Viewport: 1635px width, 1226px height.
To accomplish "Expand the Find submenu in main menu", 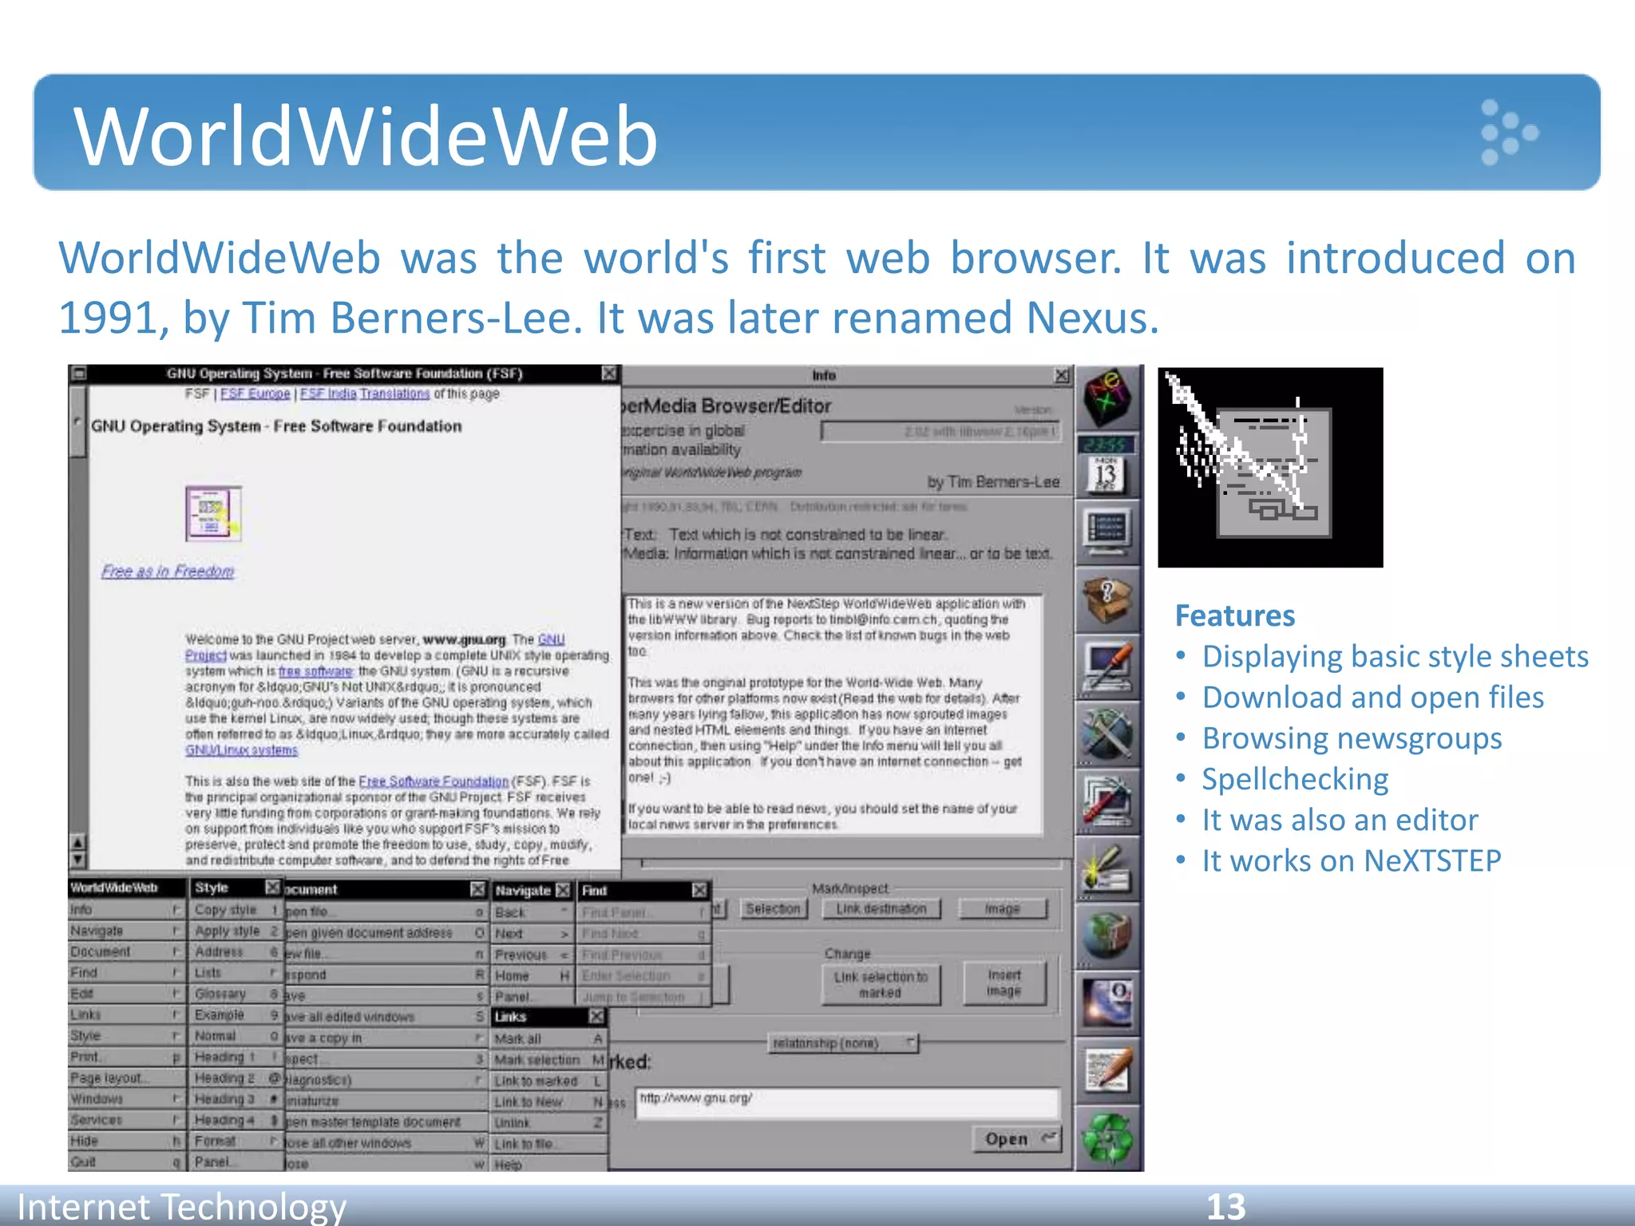I will coord(126,972).
